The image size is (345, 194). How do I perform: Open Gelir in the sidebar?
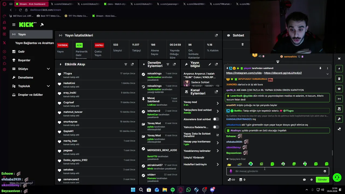pyautogui.click(x=21, y=52)
